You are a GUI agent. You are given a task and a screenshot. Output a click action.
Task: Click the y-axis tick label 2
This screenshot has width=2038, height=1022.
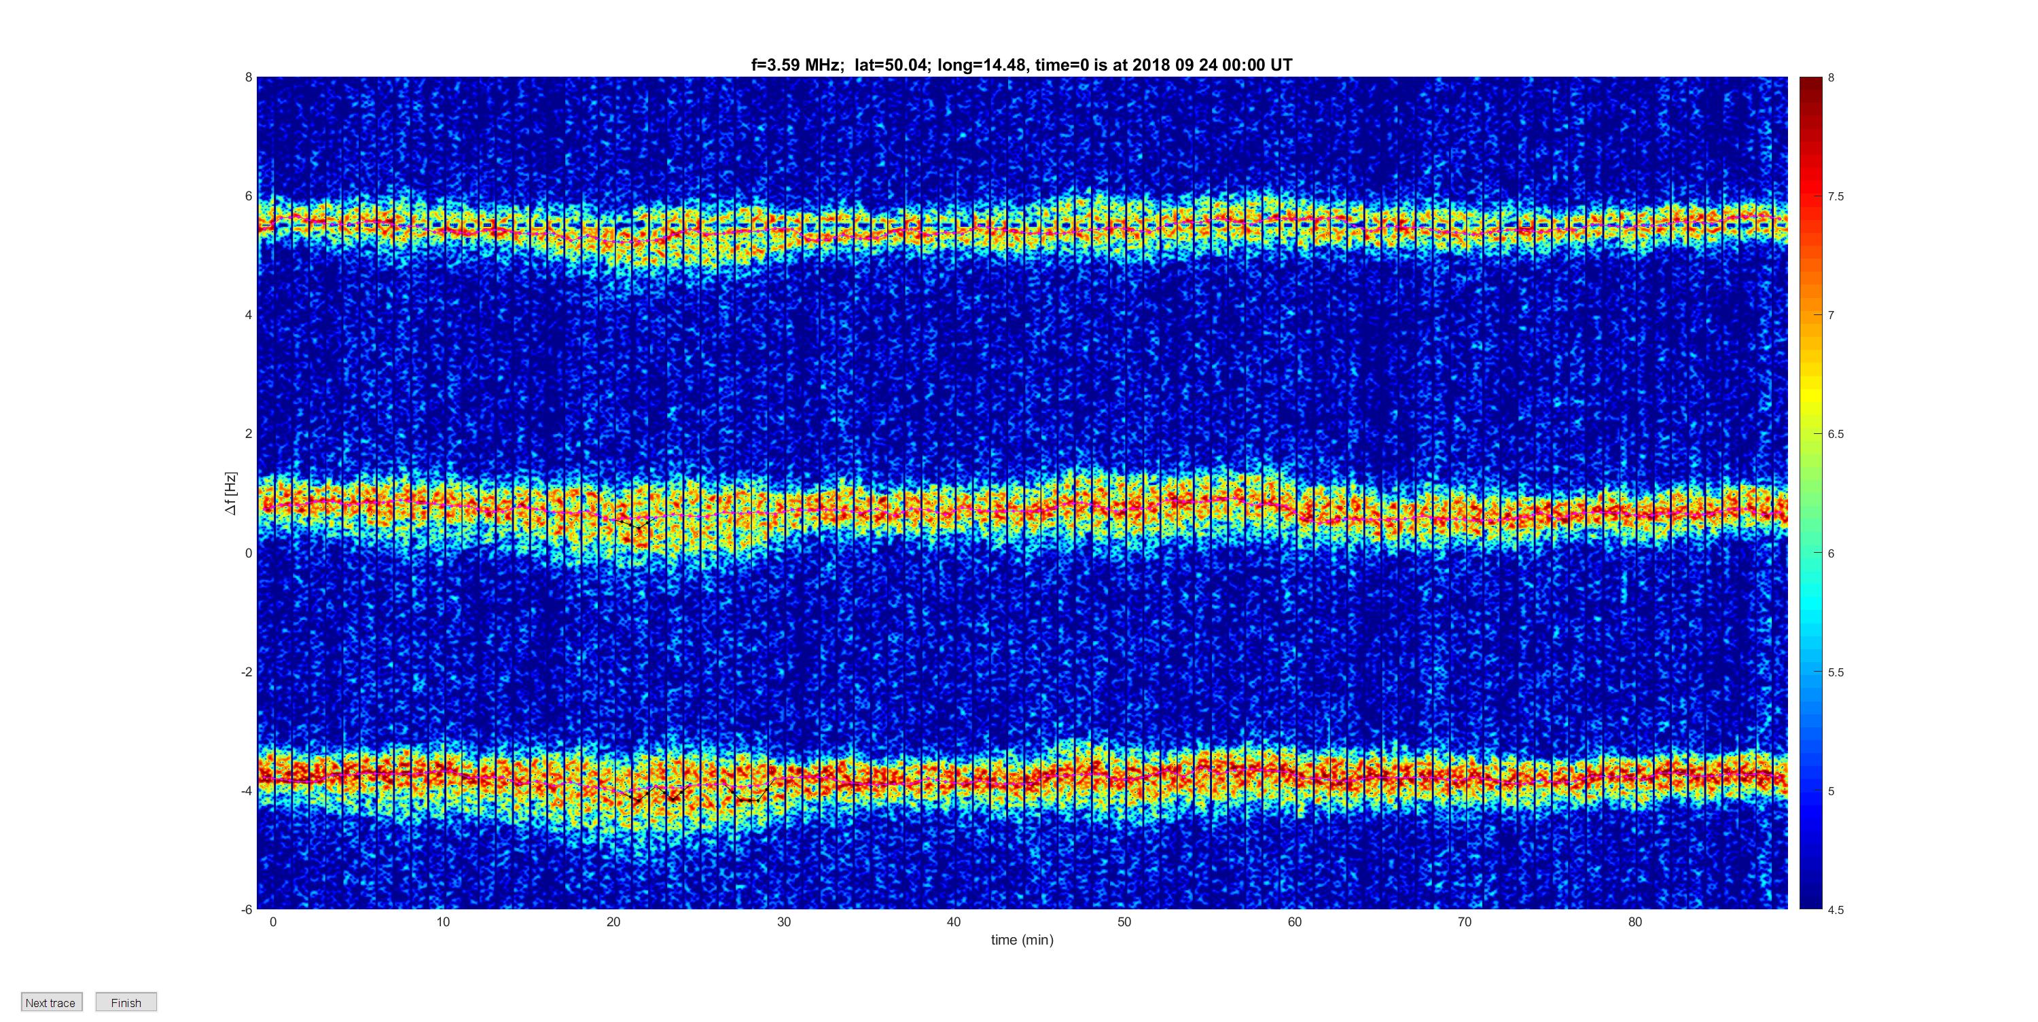click(x=249, y=433)
